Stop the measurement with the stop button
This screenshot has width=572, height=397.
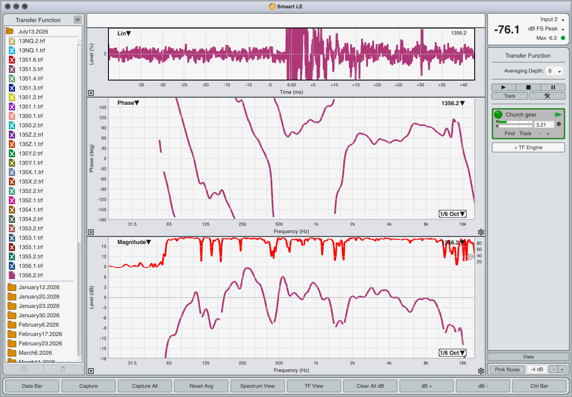tap(528, 87)
